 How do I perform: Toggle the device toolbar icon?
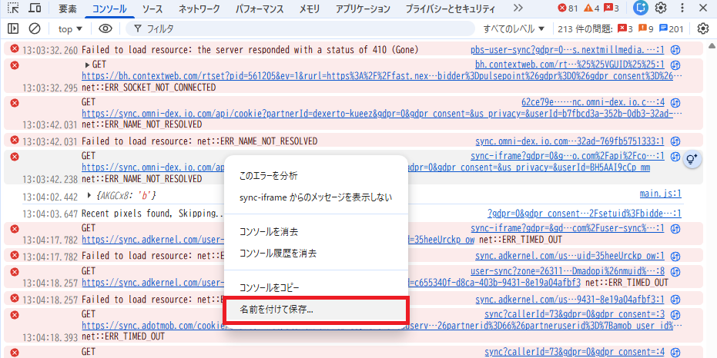point(35,8)
